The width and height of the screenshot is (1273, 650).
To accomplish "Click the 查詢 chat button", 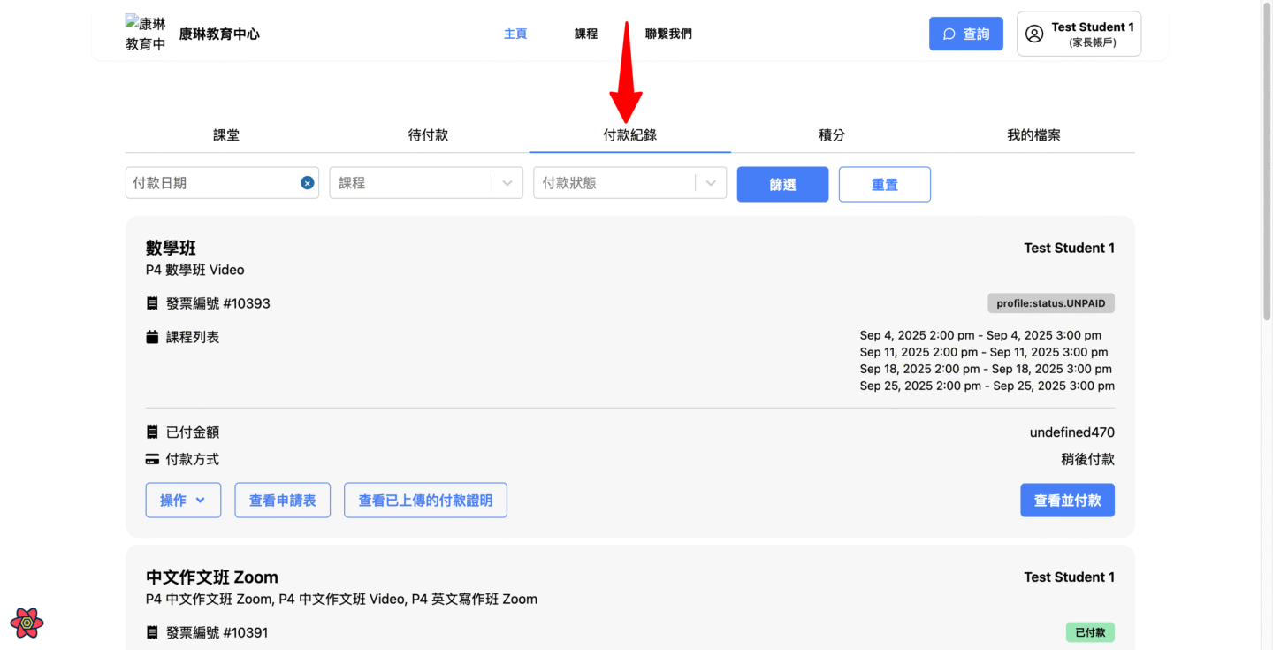I will click(965, 34).
